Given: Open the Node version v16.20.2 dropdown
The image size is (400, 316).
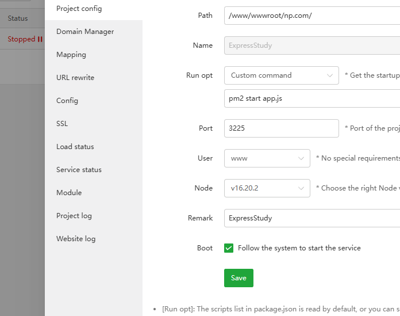Looking at the screenshot, I should (267, 188).
